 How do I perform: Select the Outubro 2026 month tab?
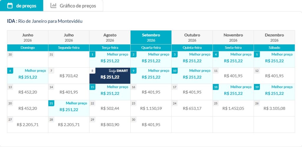pyautogui.click(x=192, y=37)
